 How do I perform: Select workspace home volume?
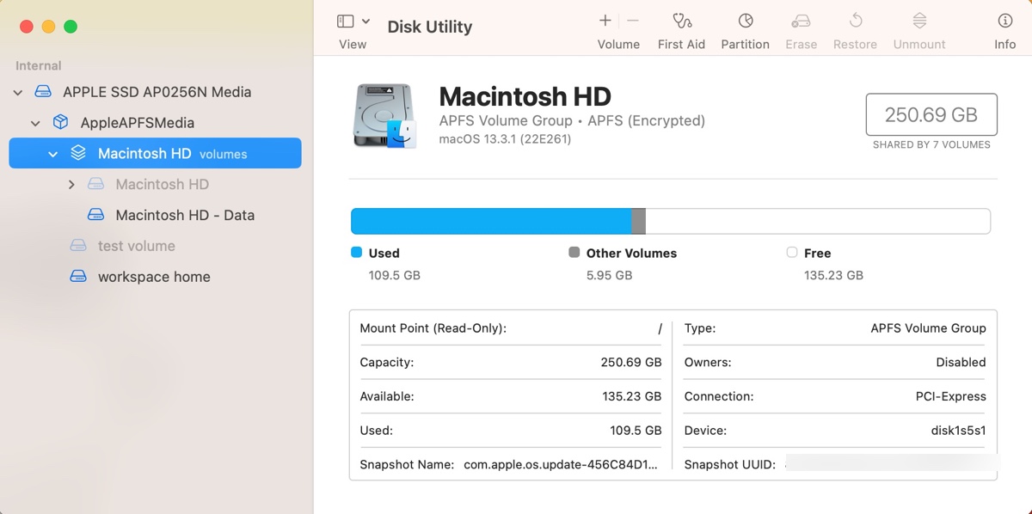(153, 277)
